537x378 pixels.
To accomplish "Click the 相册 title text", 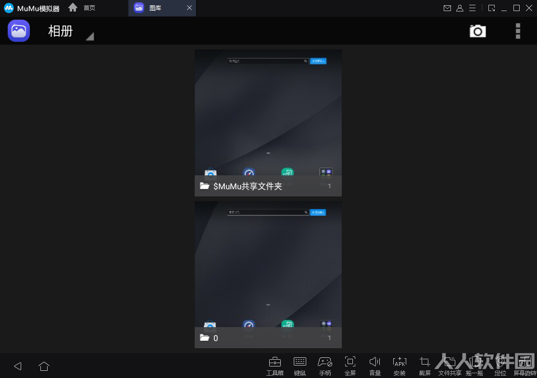I will [x=60, y=31].
